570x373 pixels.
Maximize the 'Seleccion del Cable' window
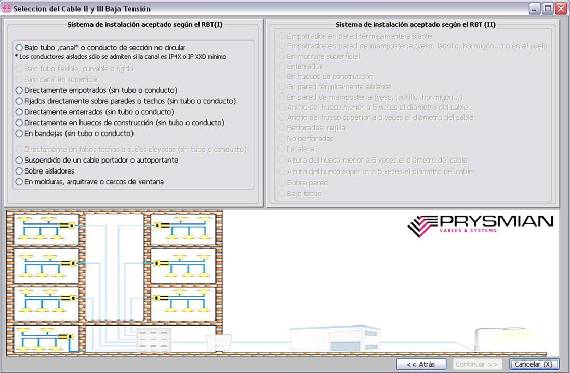pos(548,9)
